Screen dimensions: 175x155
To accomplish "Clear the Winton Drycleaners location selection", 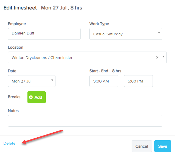I will coord(157,57).
